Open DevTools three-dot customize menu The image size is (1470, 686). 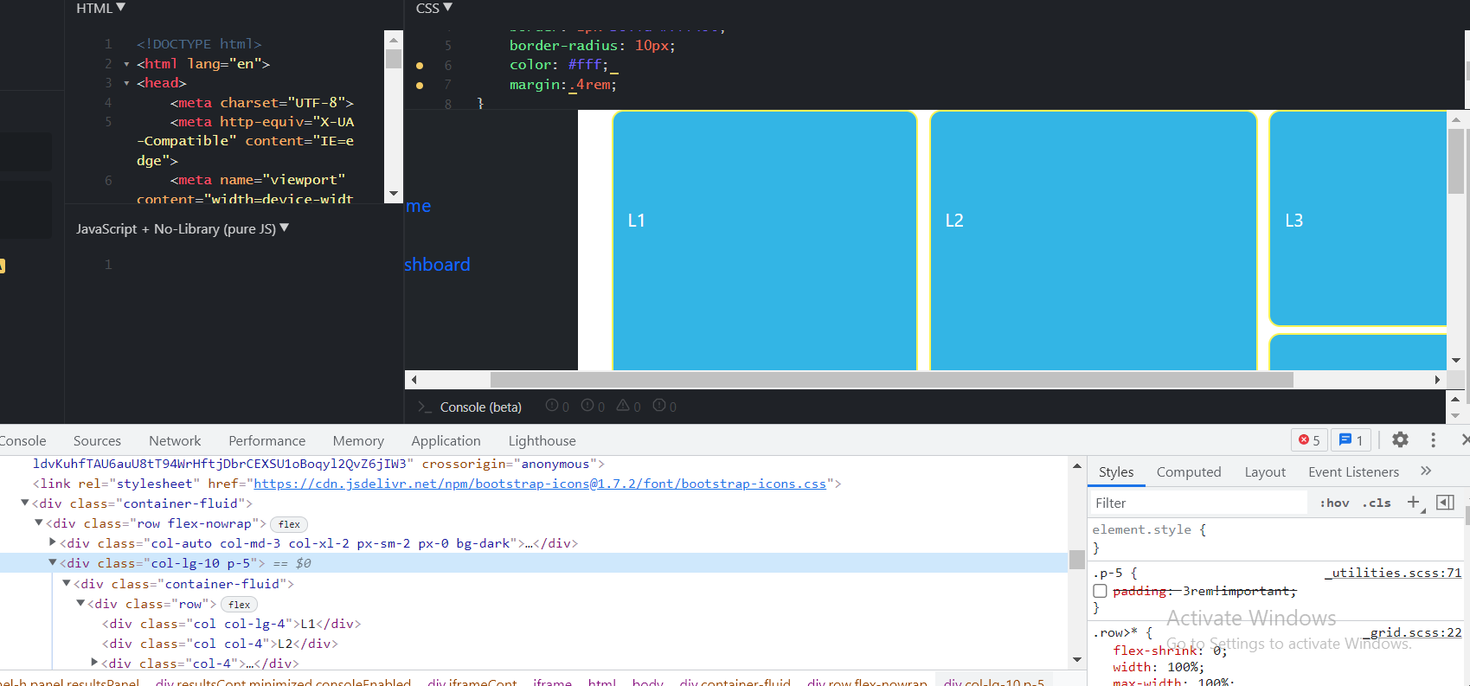(1433, 440)
